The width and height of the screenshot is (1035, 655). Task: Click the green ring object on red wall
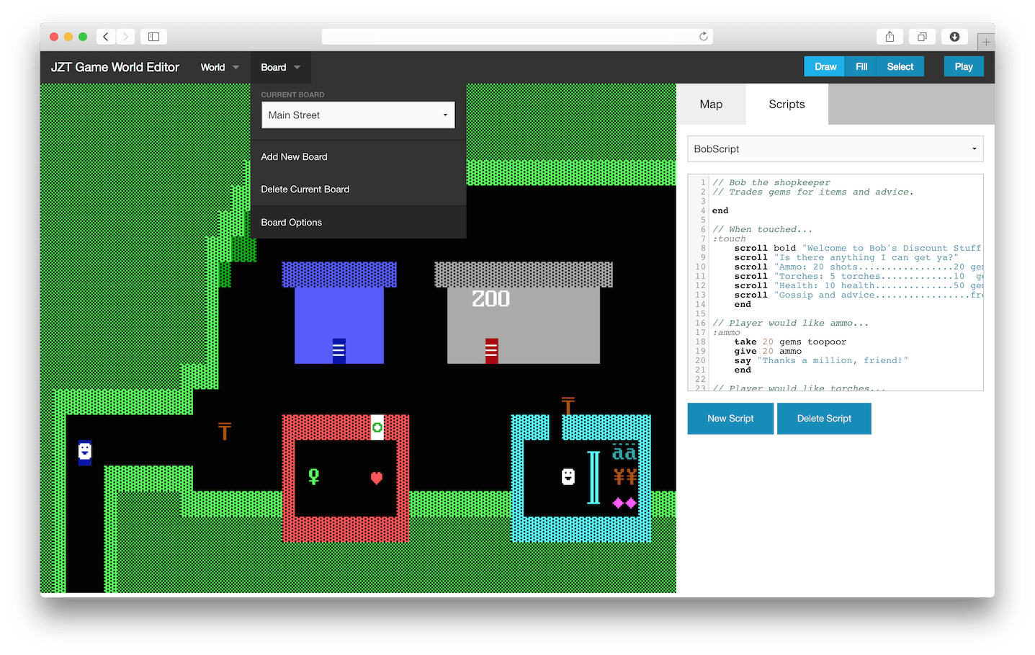tap(377, 427)
